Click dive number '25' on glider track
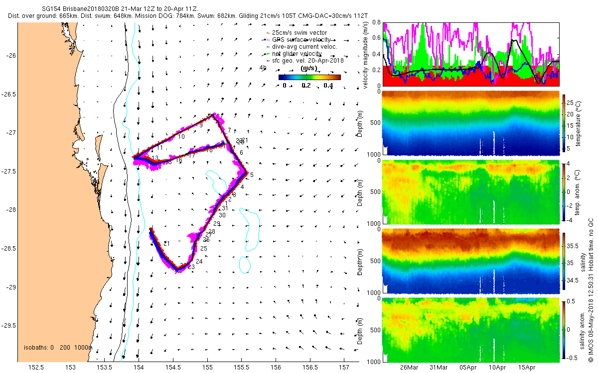The width and height of the screenshot is (598, 373). [x=203, y=248]
